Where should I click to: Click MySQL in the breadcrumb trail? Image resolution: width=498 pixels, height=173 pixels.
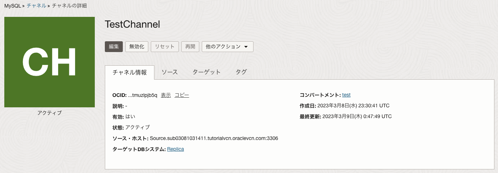13,6
